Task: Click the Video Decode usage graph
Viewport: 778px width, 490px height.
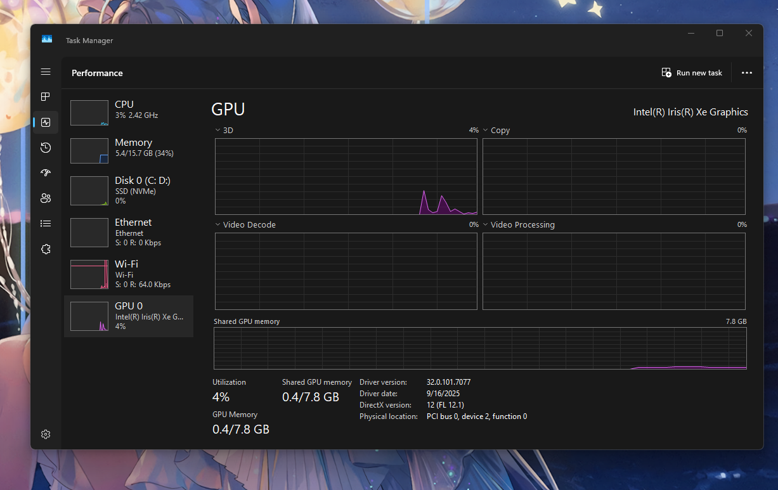Action: point(346,271)
